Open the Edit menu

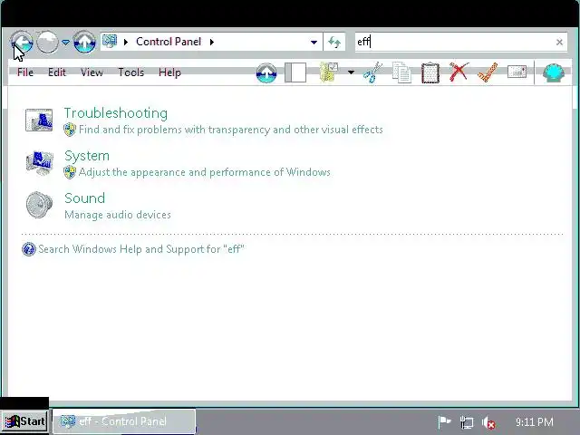coord(57,72)
